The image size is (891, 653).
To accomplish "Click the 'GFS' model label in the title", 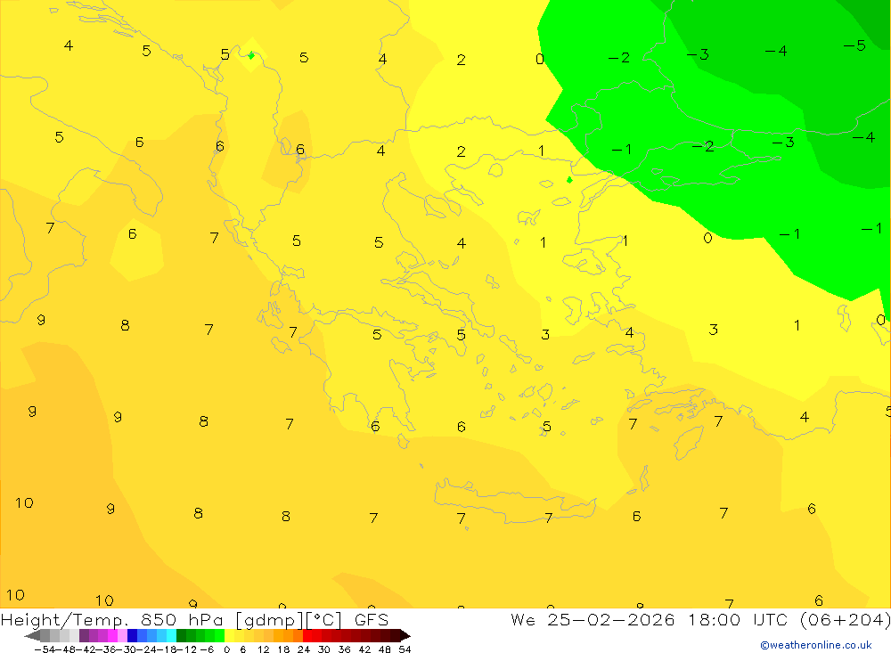I will coord(371,619).
